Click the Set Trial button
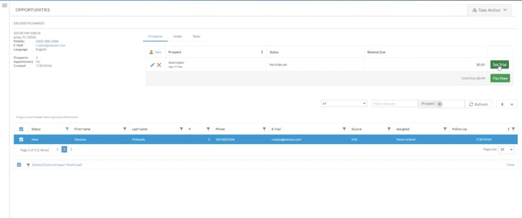 [499, 65]
